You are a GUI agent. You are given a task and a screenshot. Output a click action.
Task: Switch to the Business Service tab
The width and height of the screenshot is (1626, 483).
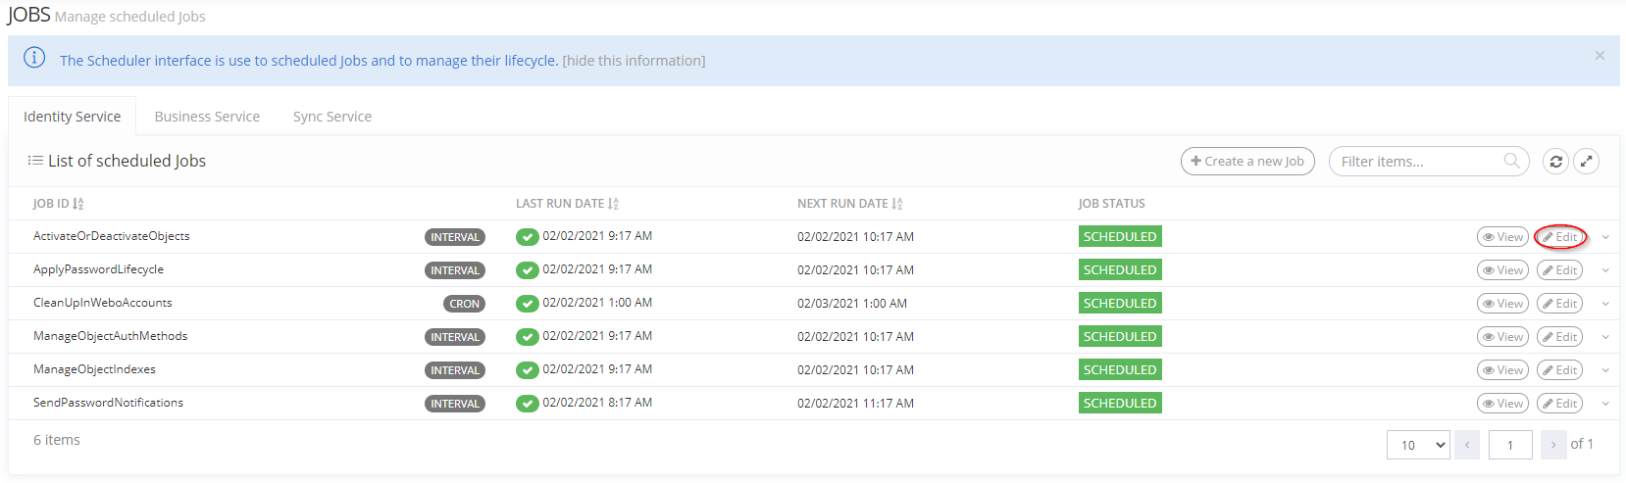coord(207,117)
